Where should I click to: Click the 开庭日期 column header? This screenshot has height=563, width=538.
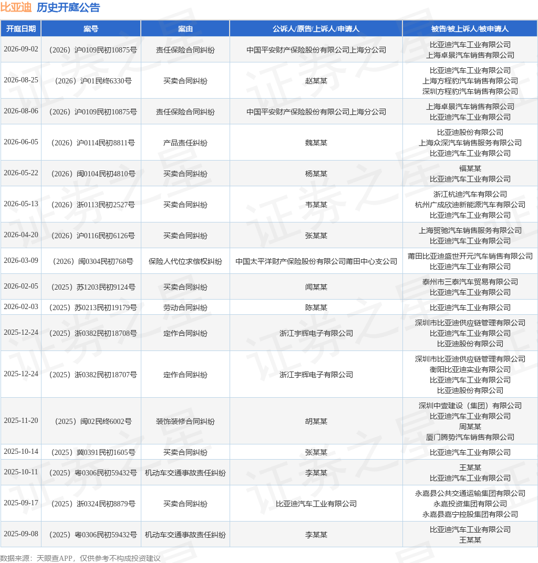tap(21, 29)
